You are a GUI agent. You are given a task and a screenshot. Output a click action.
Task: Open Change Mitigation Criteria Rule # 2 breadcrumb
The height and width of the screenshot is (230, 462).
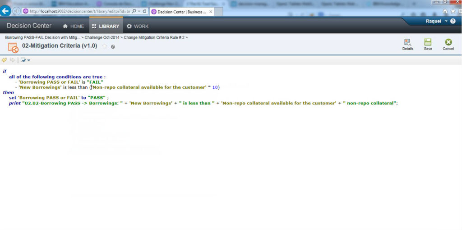pos(154,37)
